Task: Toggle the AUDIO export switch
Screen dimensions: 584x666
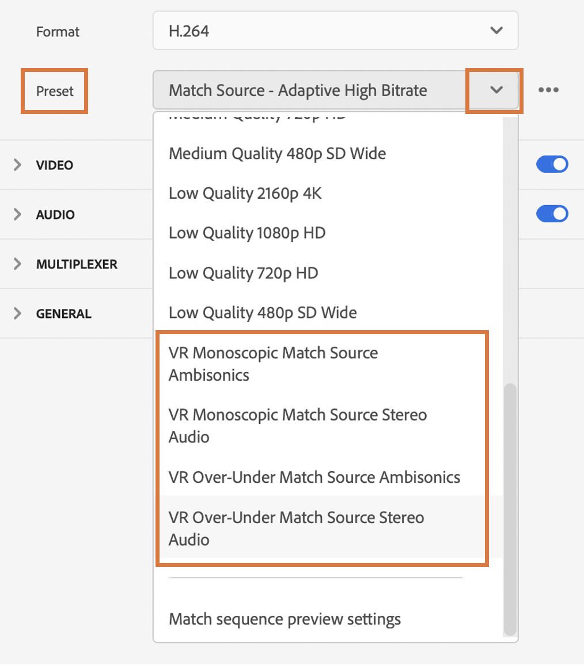Action: point(552,214)
